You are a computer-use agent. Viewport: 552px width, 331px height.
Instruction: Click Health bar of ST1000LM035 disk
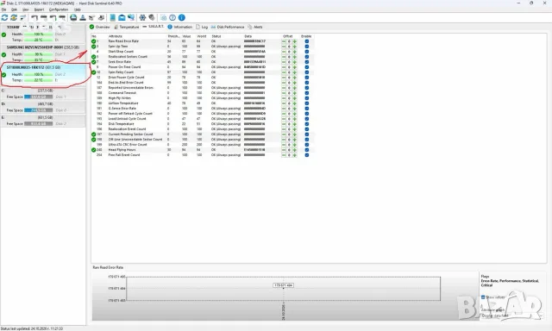(38, 75)
